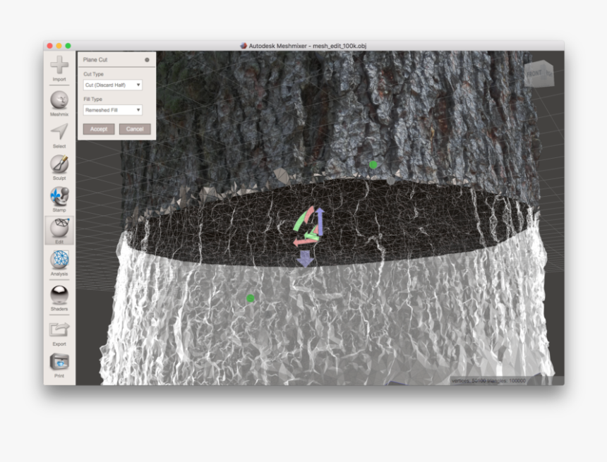Click the Plane Cut panel title
The image size is (607, 462).
point(95,60)
